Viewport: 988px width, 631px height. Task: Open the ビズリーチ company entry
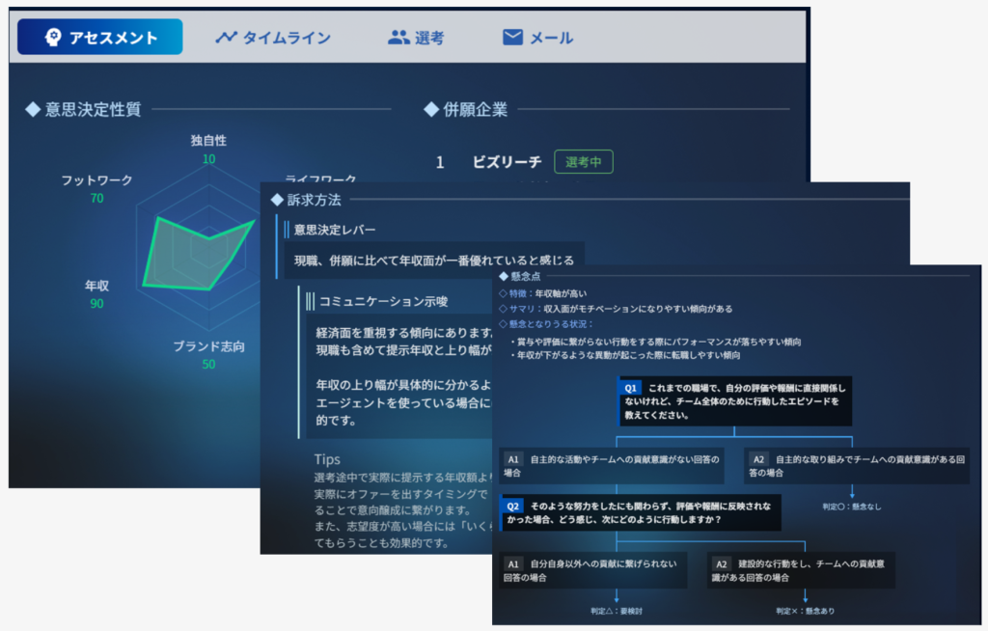(x=507, y=162)
